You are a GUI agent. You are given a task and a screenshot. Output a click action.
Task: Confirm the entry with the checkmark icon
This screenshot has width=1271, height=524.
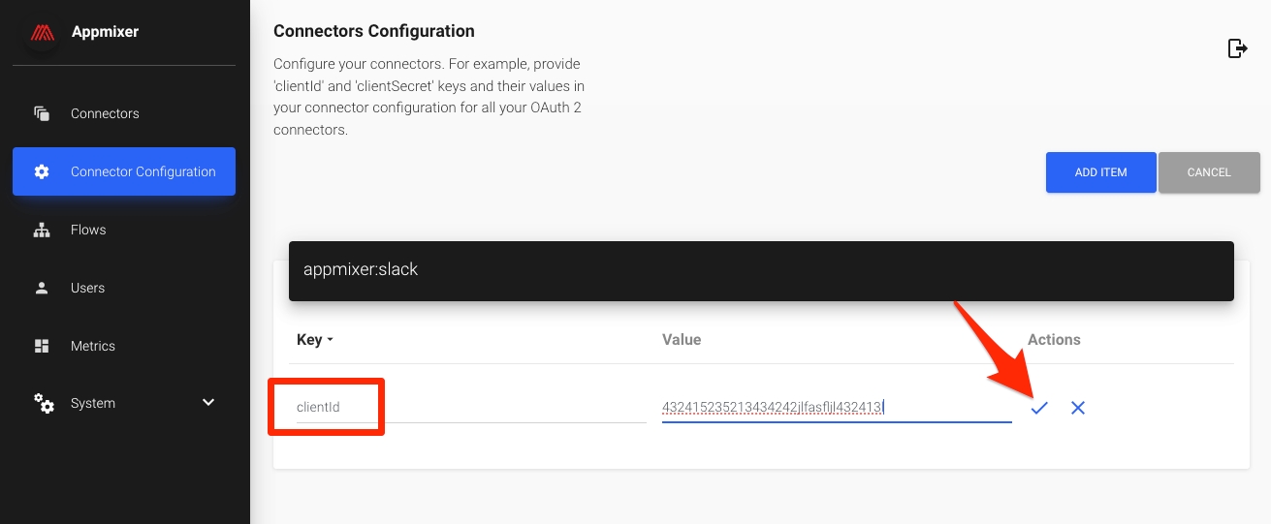pos(1039,409)
